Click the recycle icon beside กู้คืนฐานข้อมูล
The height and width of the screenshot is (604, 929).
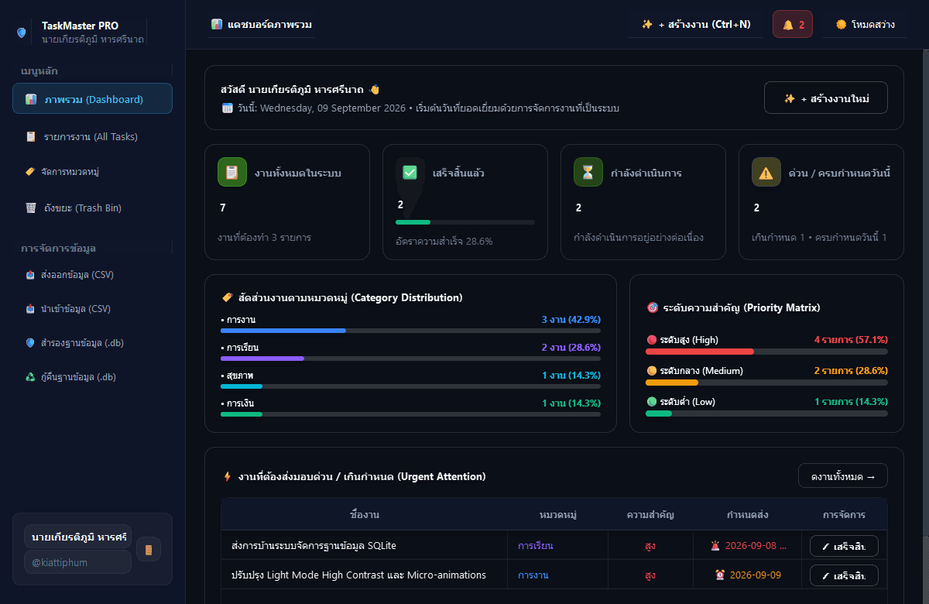[x=30, y=377]
